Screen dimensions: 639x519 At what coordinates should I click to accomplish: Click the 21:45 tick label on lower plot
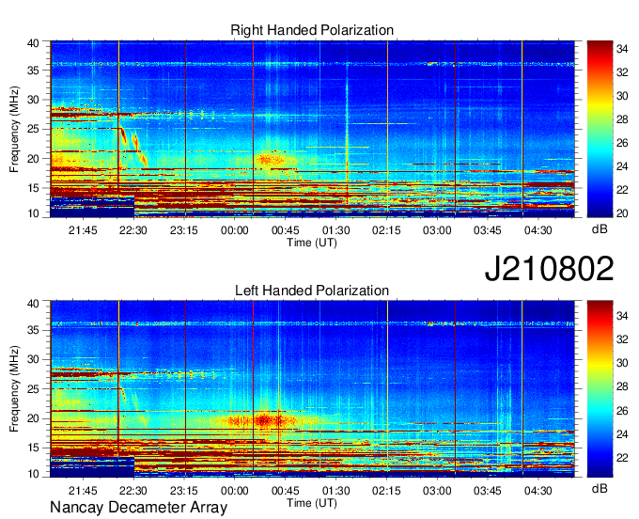click(x=83, y=491)
